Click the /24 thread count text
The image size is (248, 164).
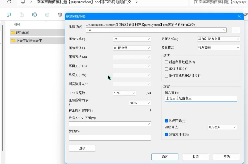tap(149, 93)
